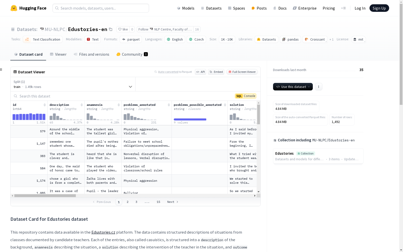Open Models in the top navigation
The image size is (403, 252).
(186, 8)
